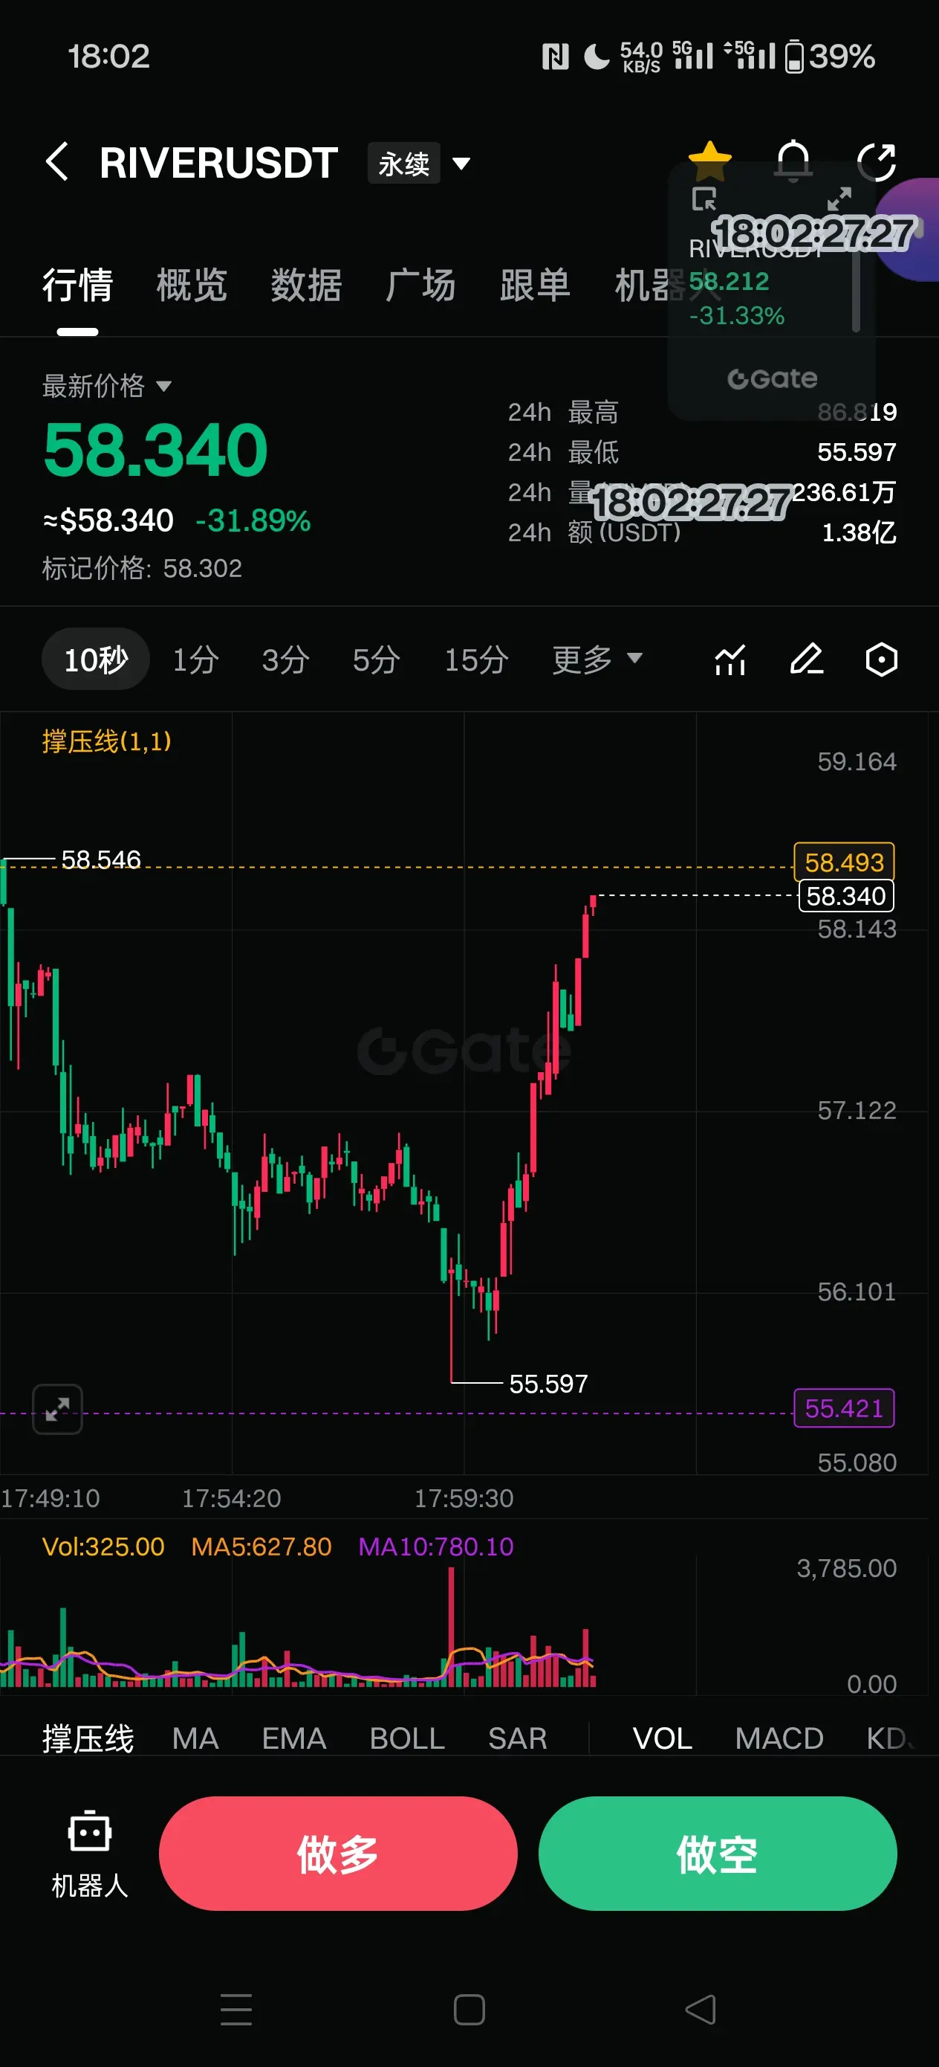This screenshot has height=2067, width=939.
Task: Enable the SAR indicator
Action: 517,1739
